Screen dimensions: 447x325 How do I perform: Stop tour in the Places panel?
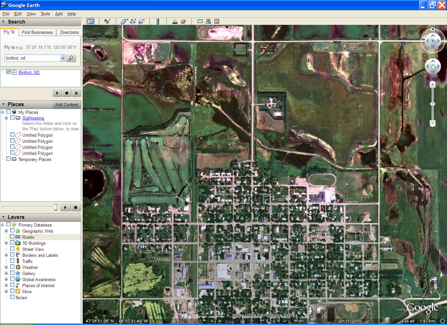(x=76, y=207)
